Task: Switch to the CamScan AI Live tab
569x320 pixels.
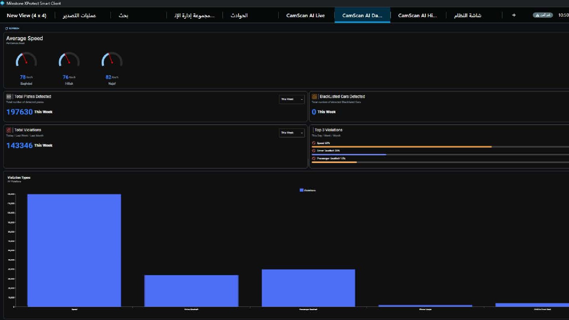Action: (x=305, y=15)
